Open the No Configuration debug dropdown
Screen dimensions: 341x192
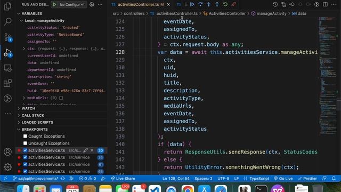71,4
